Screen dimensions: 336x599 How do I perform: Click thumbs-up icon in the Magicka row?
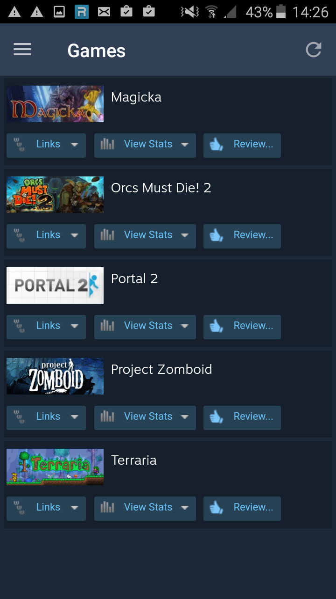pos(216,145)
